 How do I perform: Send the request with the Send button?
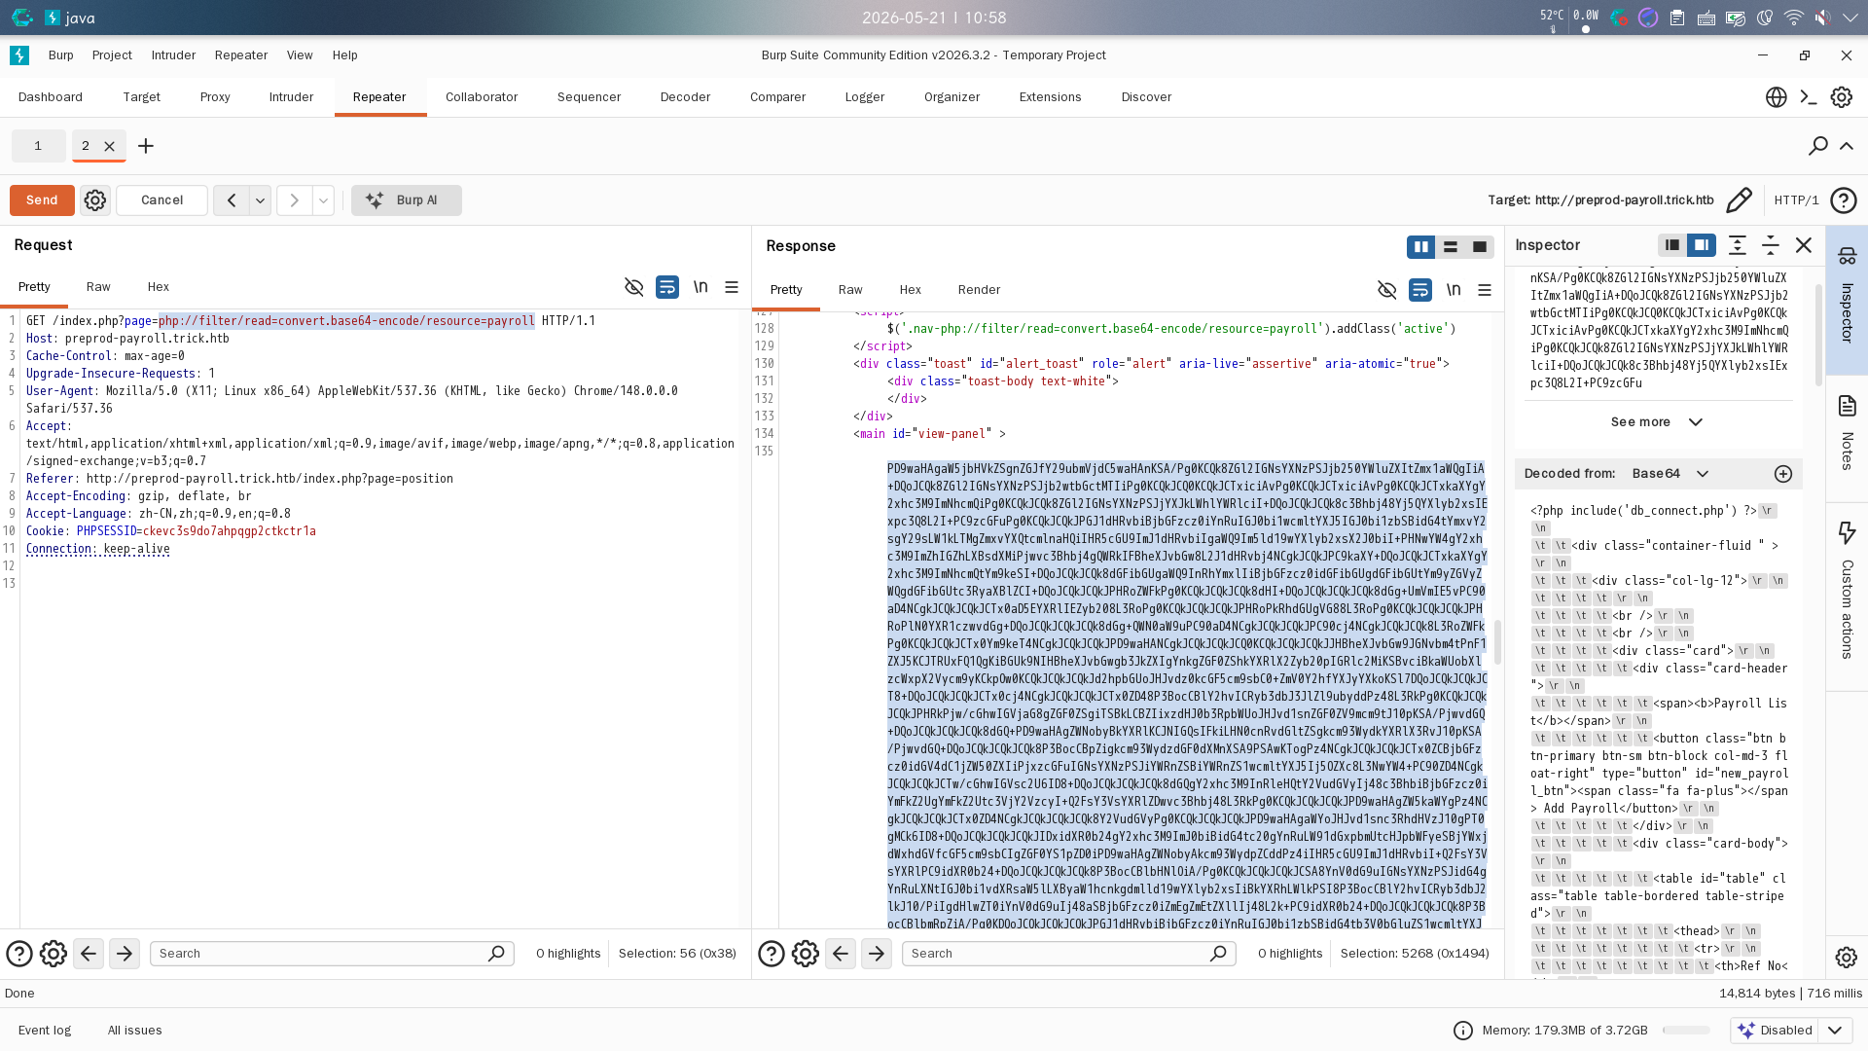[x=42, y=200]
